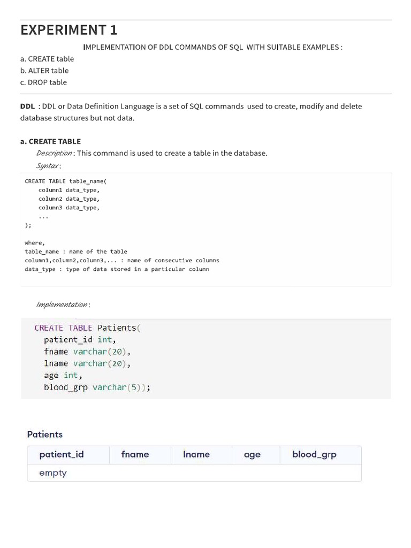The image size is (411, 548).
Task: Click the 'c. DROP table' list item
Action: (43, 82)
